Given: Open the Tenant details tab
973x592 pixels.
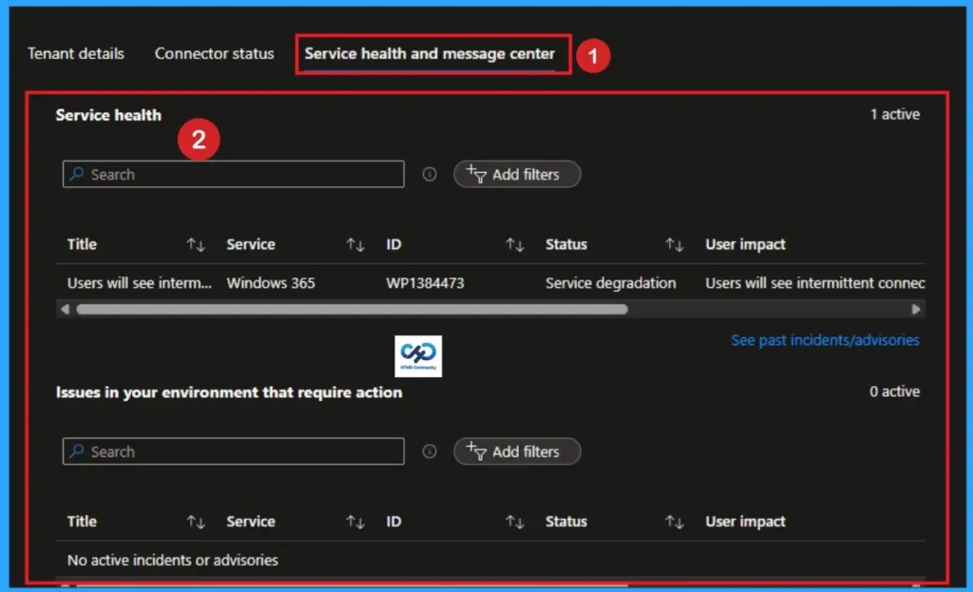Looking at the screenshot, I should [76, 53].
